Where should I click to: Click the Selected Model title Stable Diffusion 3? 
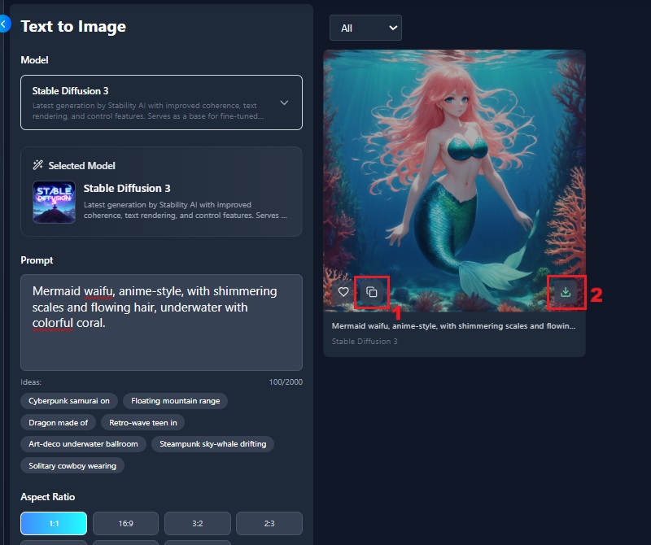(127, 189)
